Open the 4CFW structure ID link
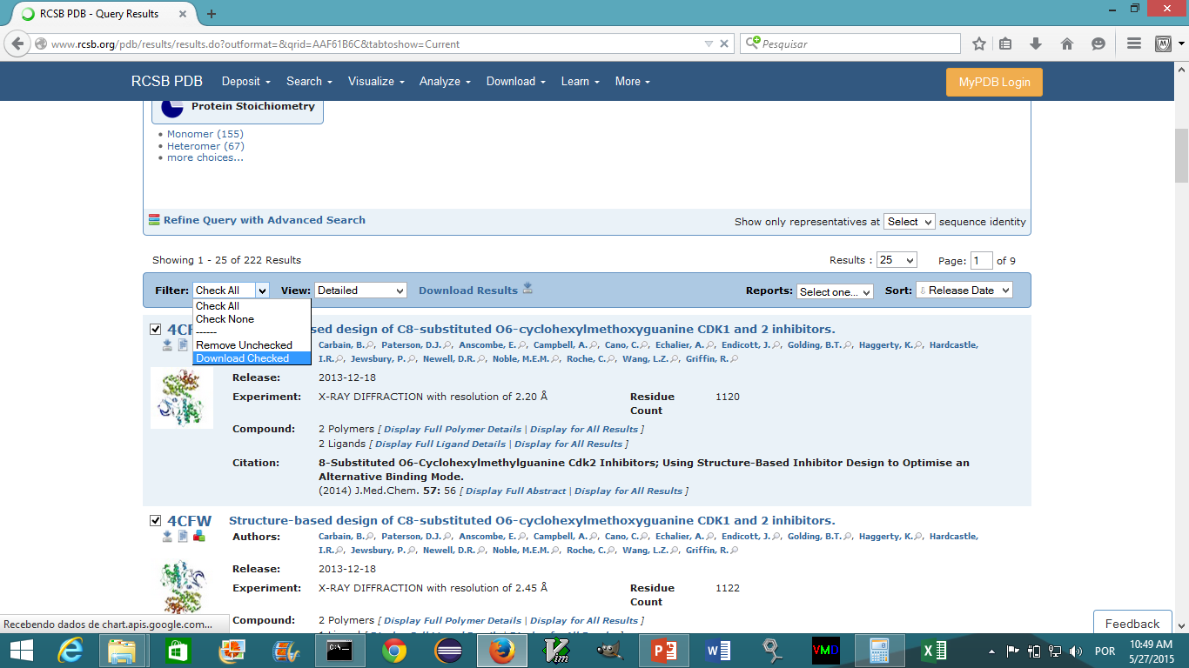 pos(189,521)
